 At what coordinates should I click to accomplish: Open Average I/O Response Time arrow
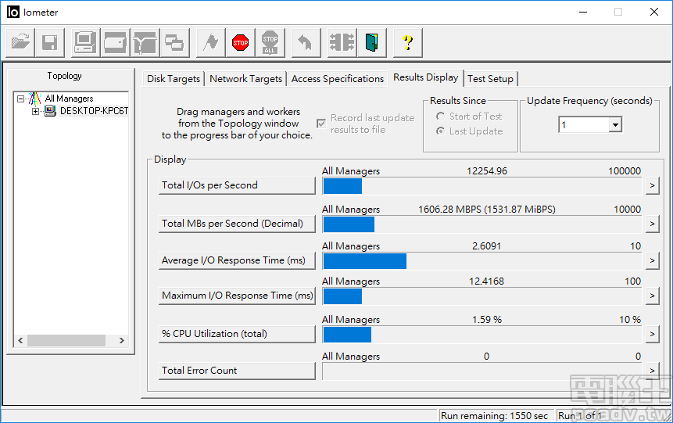tap(652, 260)
